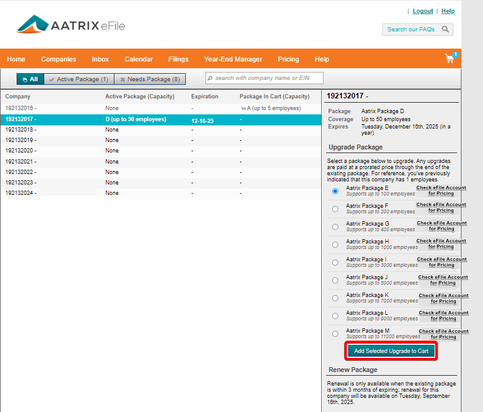Screen dimensions: 483x412
Task: Click the FAQ search magnifier icon
Action: point(445,30)
